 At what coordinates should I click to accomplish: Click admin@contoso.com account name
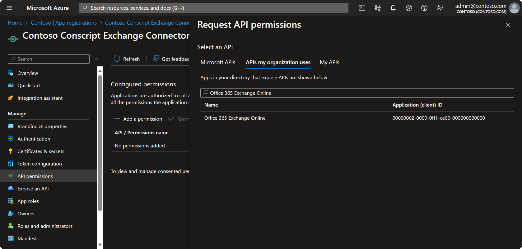(x=481, y=6)
